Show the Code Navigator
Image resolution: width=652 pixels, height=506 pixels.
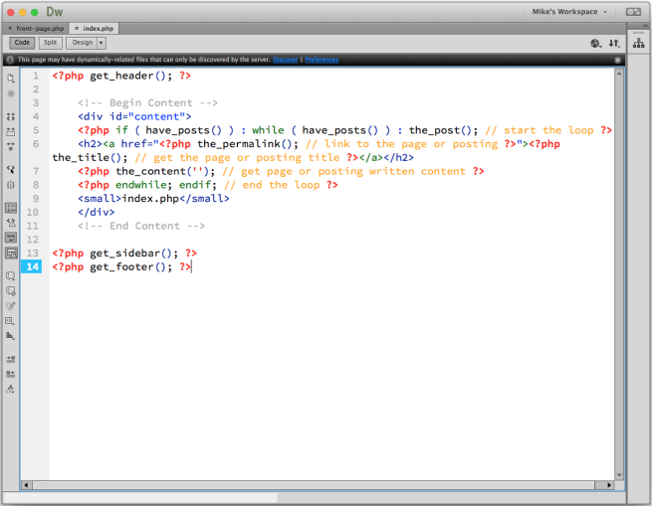click(x=11, y=93)
